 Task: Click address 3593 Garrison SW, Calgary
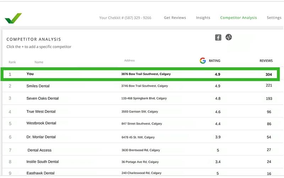coord(140,111)
